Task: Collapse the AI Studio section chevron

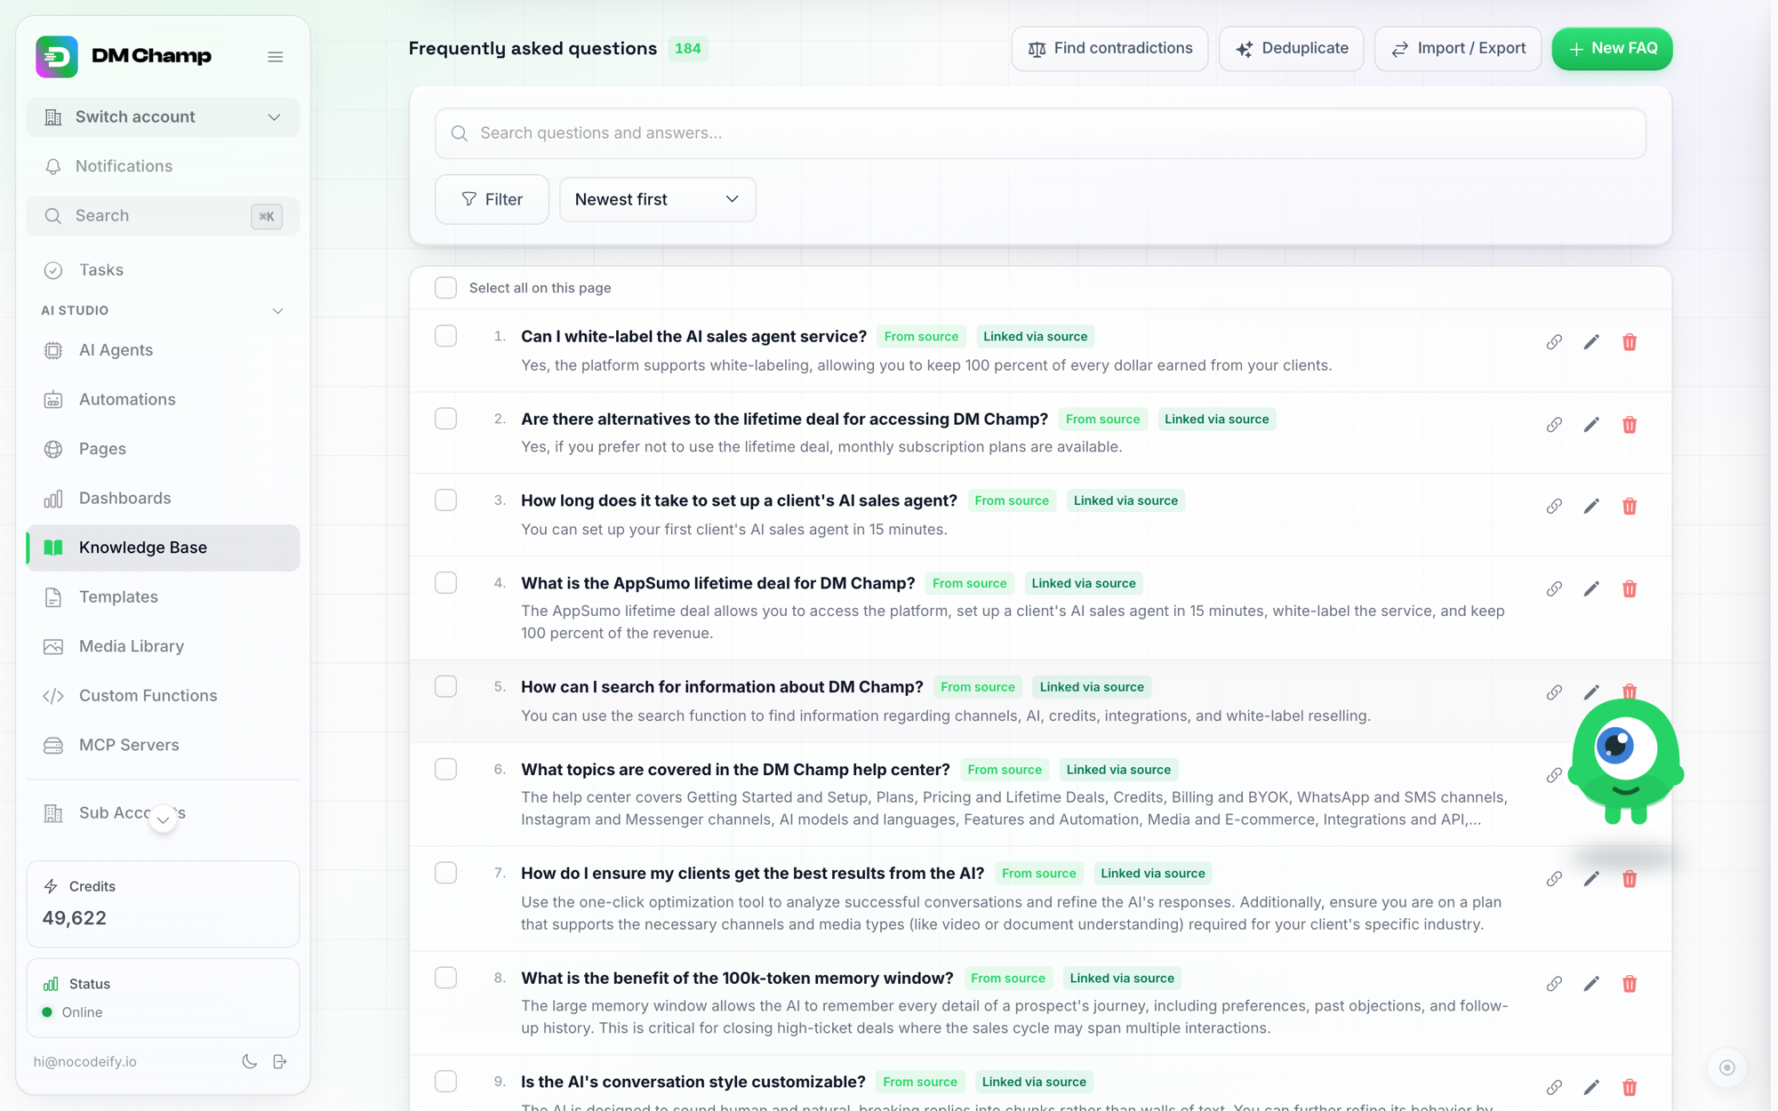Action: pos(277,311)
